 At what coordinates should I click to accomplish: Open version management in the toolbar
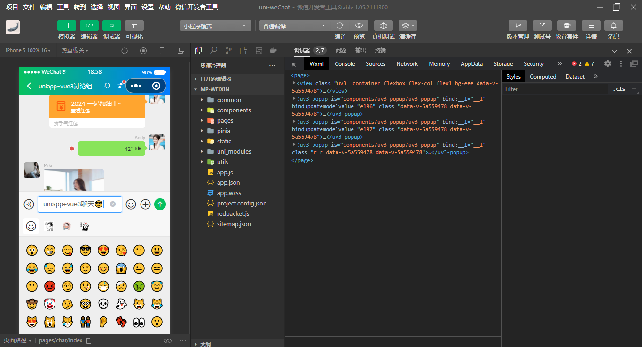(x=517, y=25)
